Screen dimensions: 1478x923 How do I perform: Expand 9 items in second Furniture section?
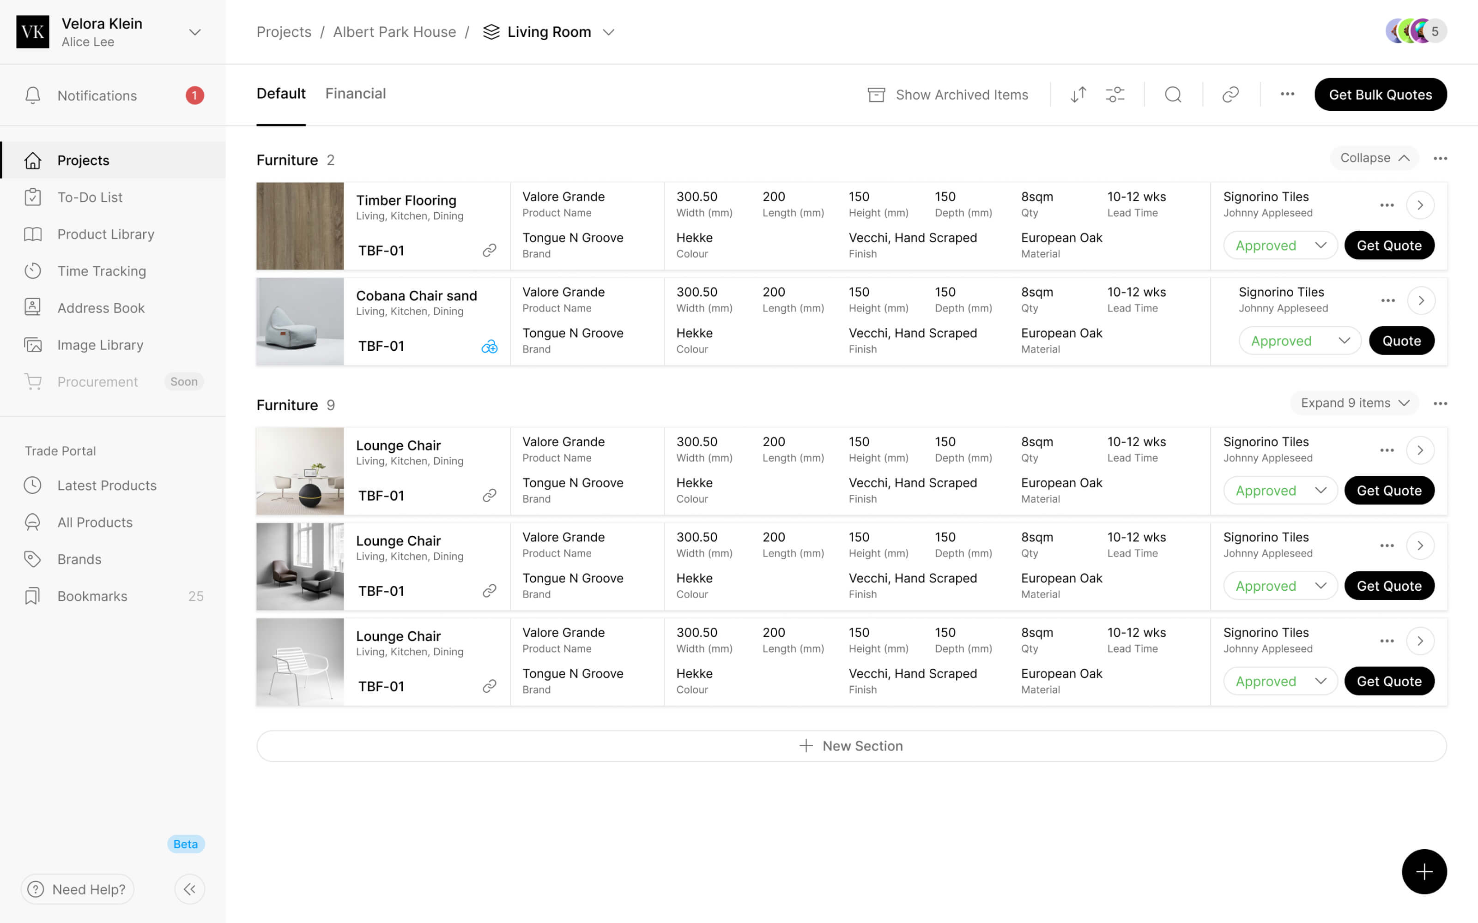click(x=1354, y=403)
